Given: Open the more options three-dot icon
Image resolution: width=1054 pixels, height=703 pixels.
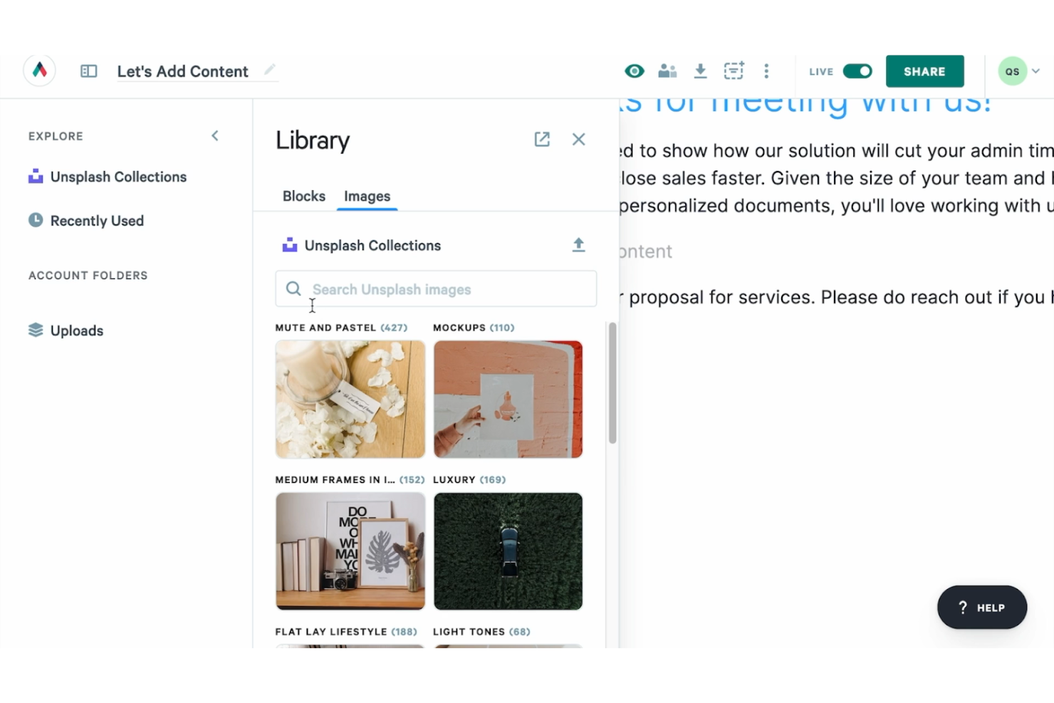Looking at the screenshot, I should [766, 71].
